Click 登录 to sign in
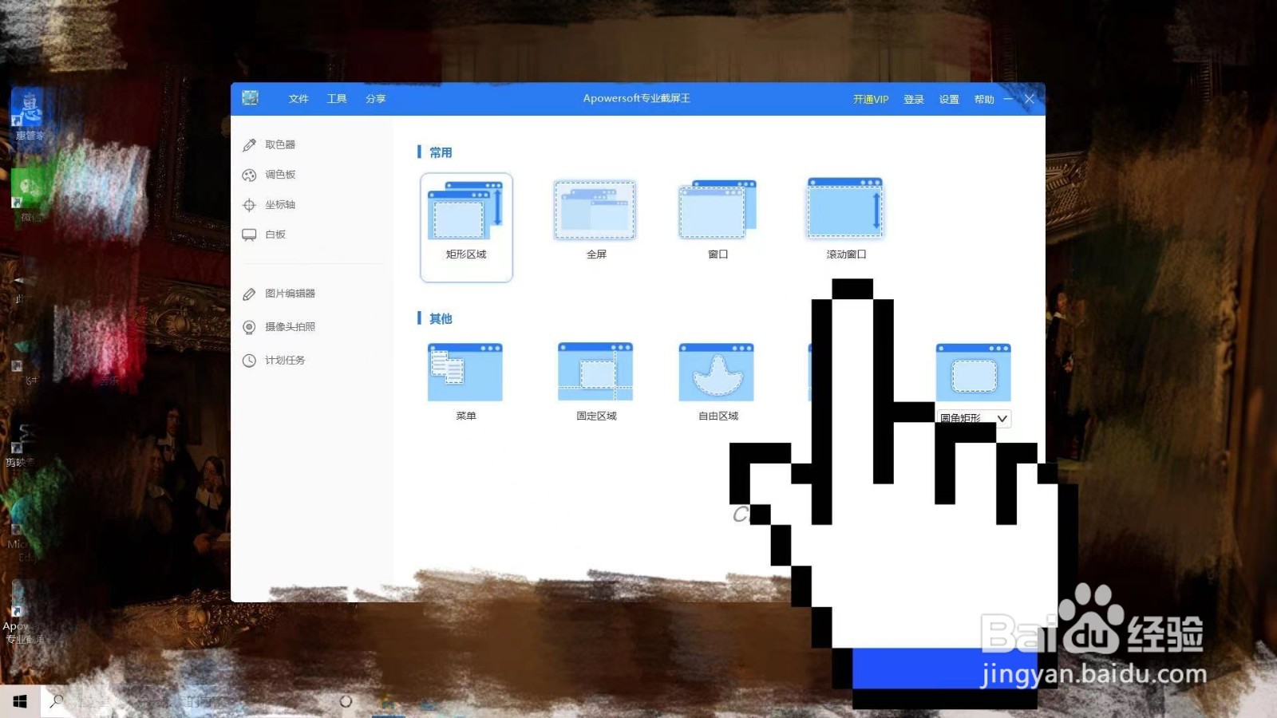 [914, 100]
